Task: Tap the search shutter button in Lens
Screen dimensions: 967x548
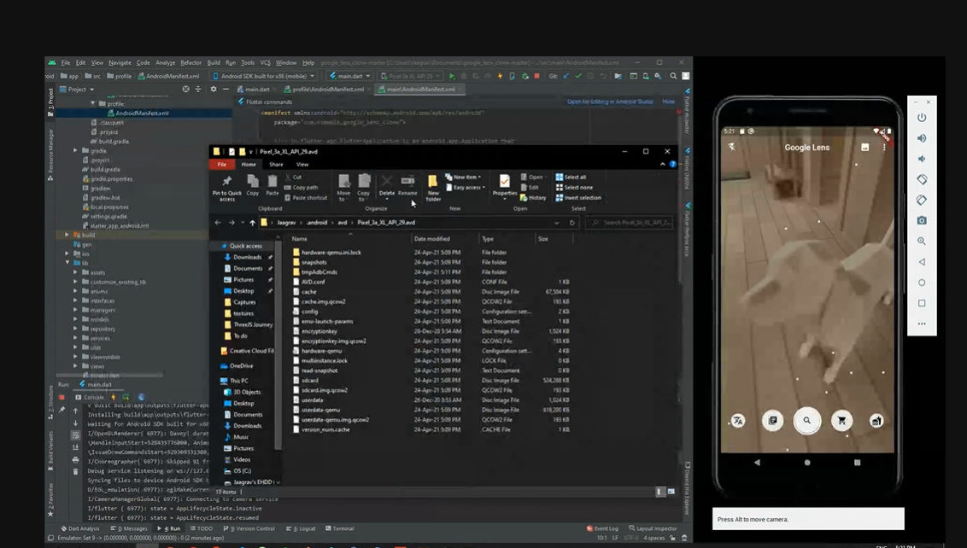Action: click(806, 421)
